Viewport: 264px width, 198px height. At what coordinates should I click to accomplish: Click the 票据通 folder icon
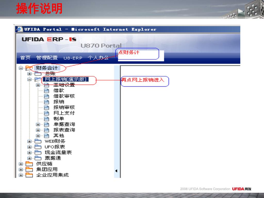[x=38, y=158]
